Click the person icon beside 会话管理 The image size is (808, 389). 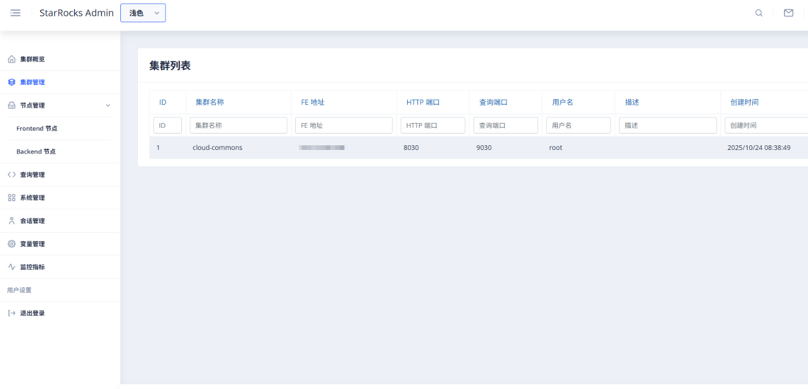[x=12, y=221]
